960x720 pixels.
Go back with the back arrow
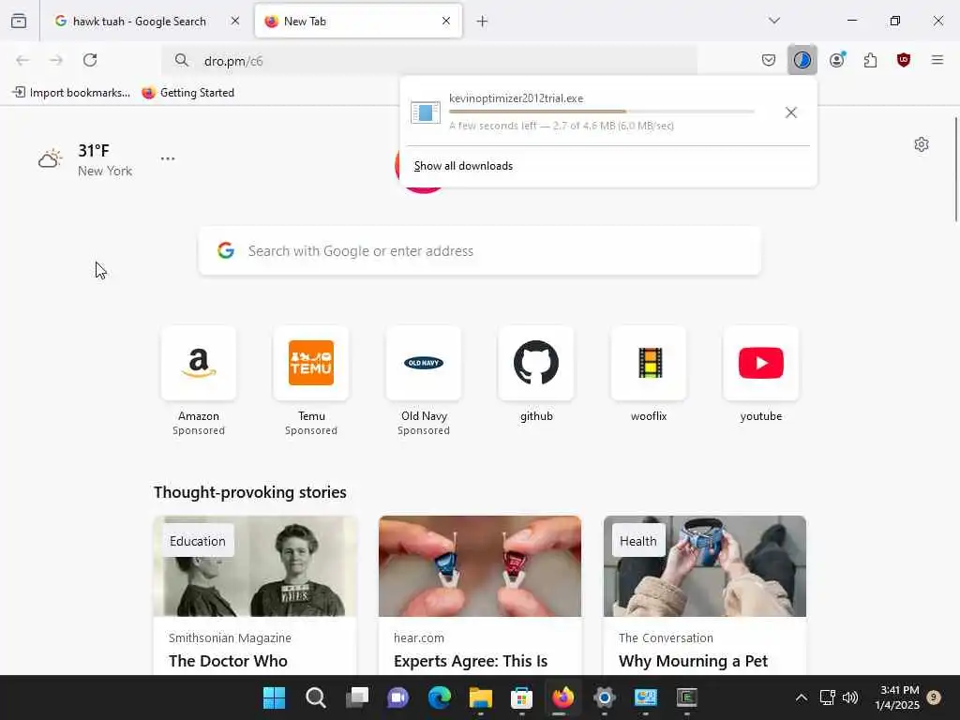point(22,60)
